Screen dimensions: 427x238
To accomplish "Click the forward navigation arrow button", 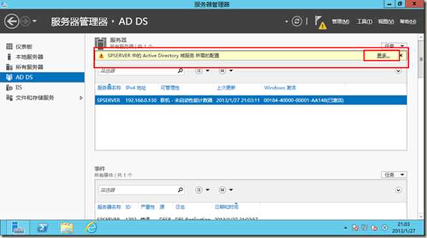I will tap(25, 22).
